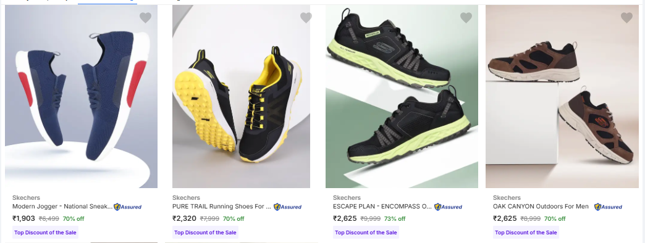Open PURE TRAIL Running Shoes For title

(222, 207)
